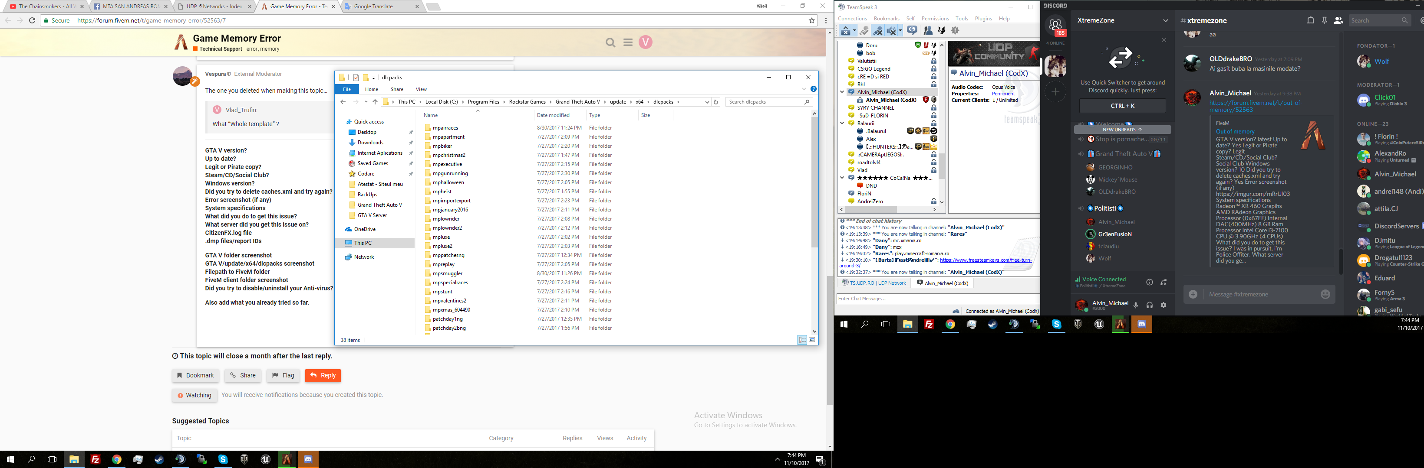Open TeamSpeak connect/disconnect toolbar icon

point(846,31)
